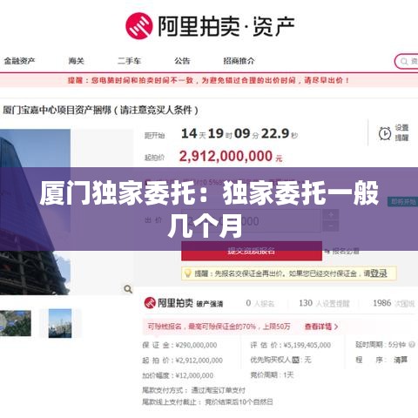Select the building photo thumbnail
The image size is (418, 418).
[60, 323]
